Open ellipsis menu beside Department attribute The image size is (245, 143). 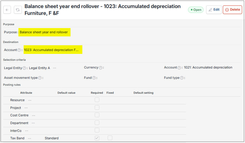click(x=33, y=123)
